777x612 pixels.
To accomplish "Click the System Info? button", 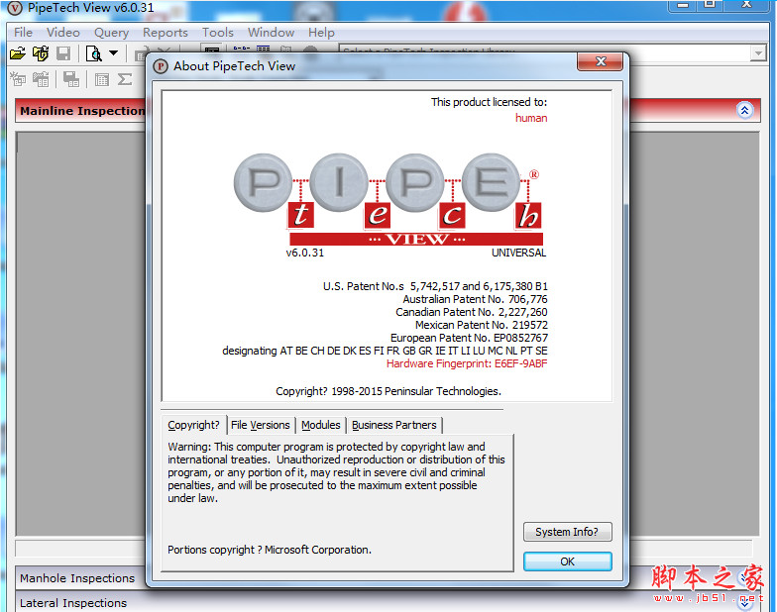I will coord(567,532).
